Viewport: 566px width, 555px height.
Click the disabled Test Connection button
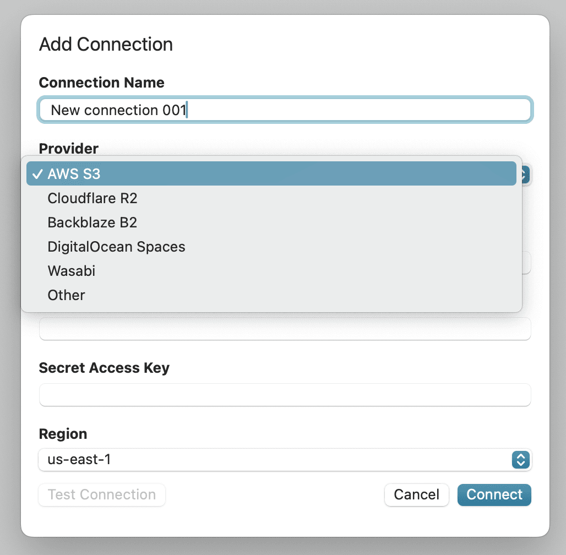point(101,494)
